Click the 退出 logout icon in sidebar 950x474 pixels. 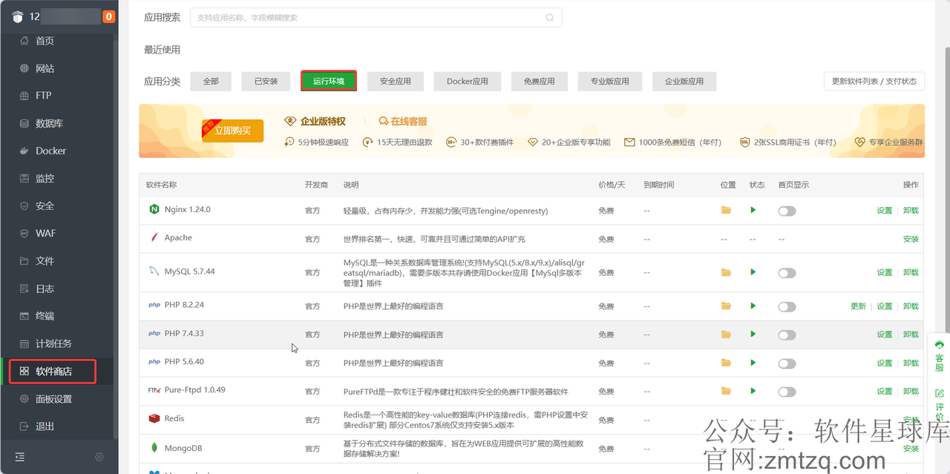[24, 426]
